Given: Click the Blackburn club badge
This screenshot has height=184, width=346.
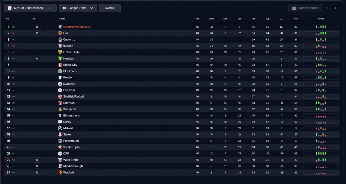Looking at the screenshot, I should 60,71.
